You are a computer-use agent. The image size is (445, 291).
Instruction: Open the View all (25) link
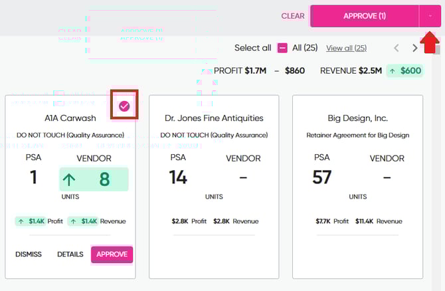tap(346, 48)
